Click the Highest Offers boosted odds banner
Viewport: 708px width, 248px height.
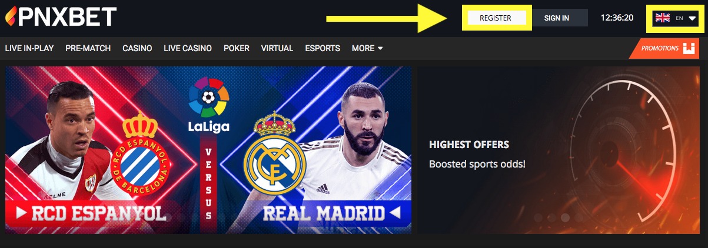(563, 150)
